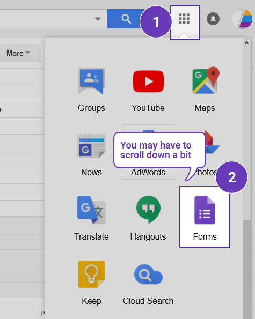Expand the search options dropdown arrow

point(98,19)
